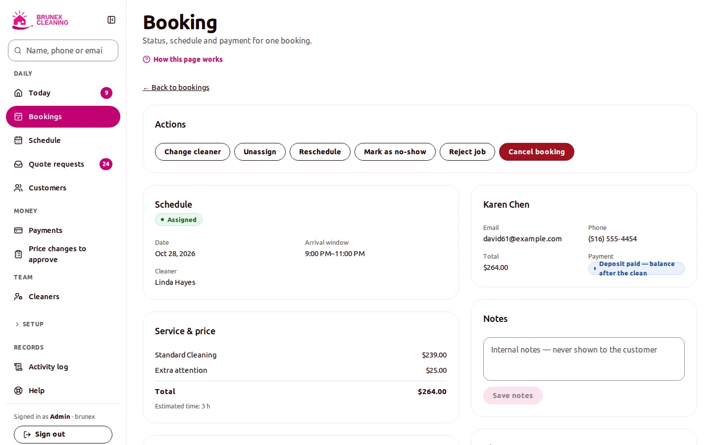Go back to bookings
Viewport: 713px width, 445px height.
tap(176, 88)
